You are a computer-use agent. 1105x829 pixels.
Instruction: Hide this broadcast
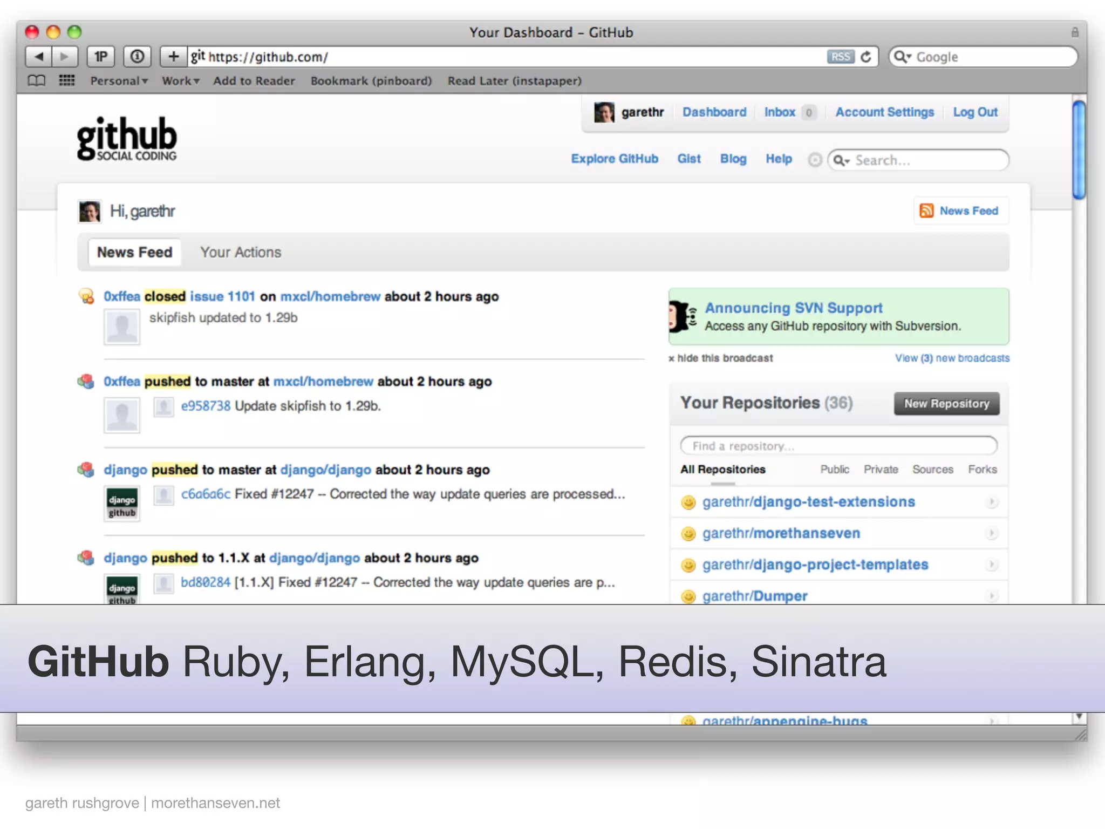click(x=721, y=358)
